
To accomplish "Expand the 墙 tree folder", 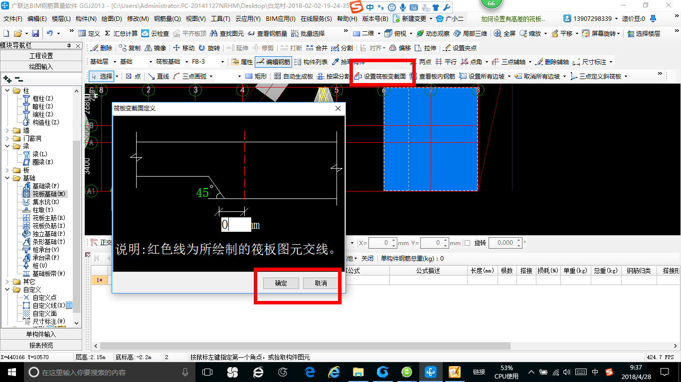I will pyautogui.click(x=7, y=130).
